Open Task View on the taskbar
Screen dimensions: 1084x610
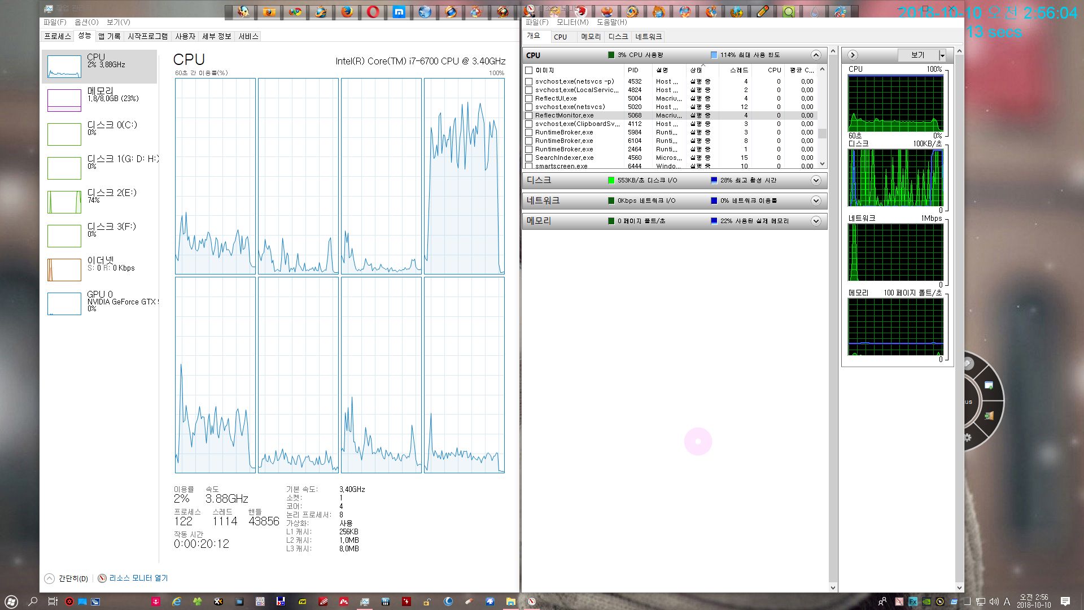coord(53,602)
